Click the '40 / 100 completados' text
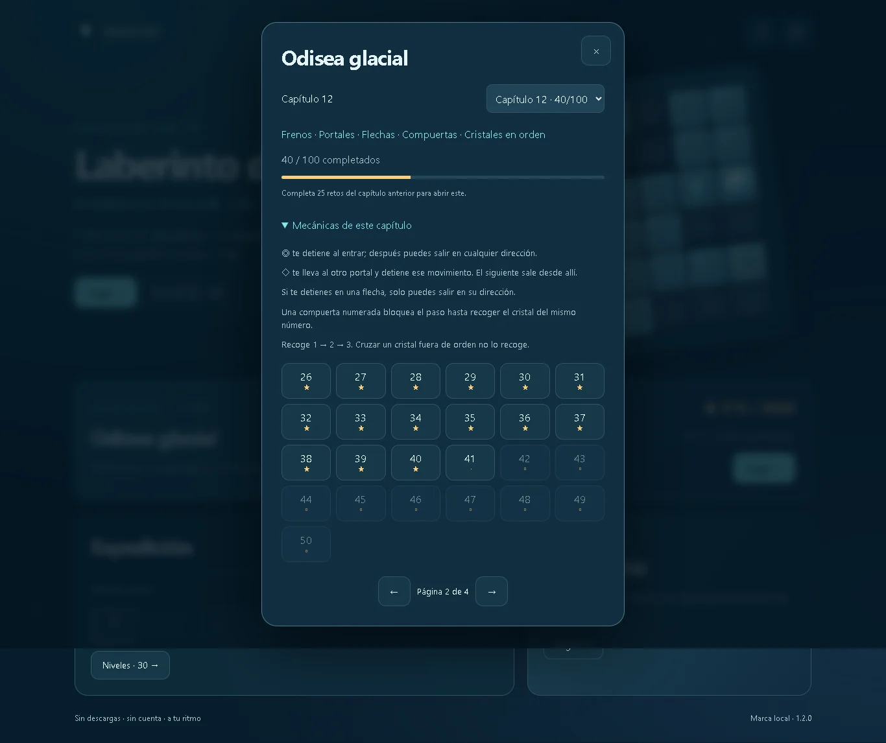Viewport: 886px width, 743px height. pyautogui.click(x=331, y=160)
